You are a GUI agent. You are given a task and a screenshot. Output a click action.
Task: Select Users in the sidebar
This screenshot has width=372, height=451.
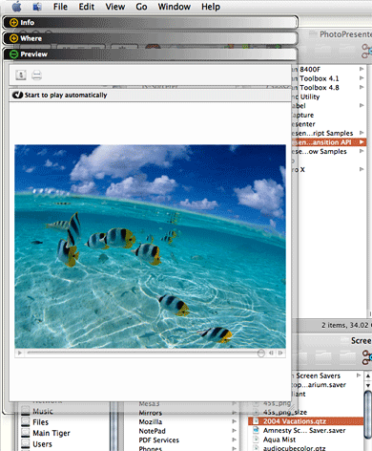[42, 444]
